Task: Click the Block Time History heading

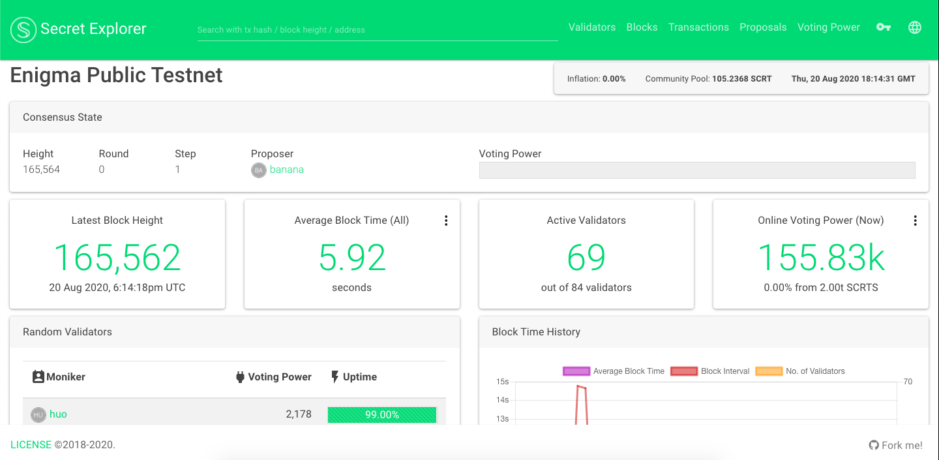Action: click(536, 331)
